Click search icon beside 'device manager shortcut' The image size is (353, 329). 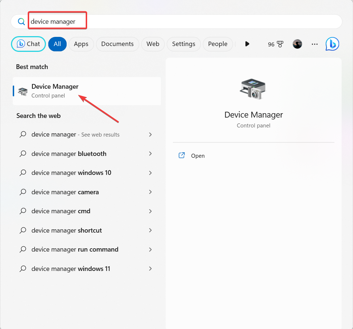click(23, 230)
